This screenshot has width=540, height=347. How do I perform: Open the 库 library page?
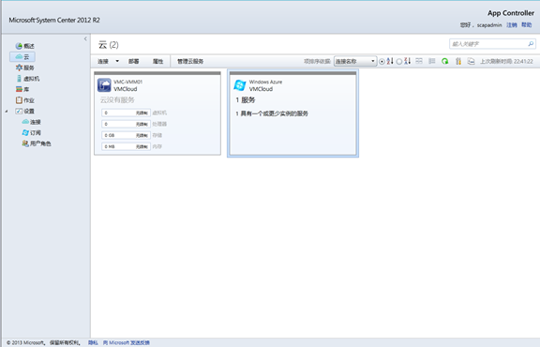(x=22, y=89)
